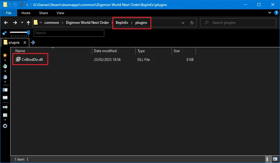
Task: Click the rename text-field icon in sidebar
Action: tap(5, 107)
